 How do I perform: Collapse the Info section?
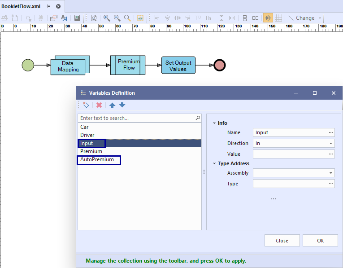point(214,123)
